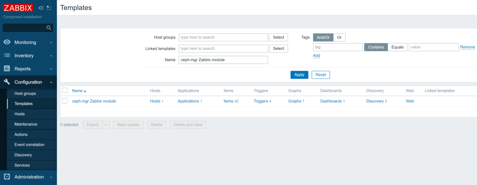This screenshot has height=185, width=477.
Task: Click the Name filter input field
Action: pos(223,60)
